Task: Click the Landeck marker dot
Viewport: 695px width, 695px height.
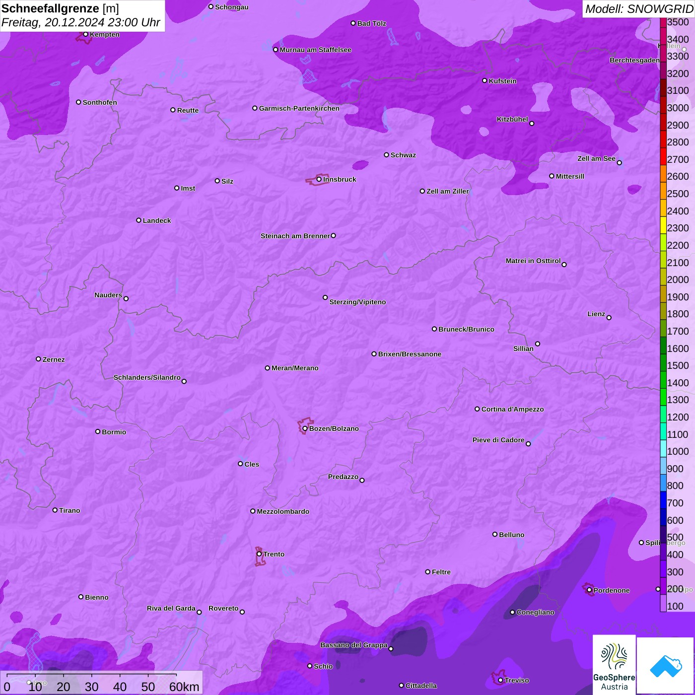Action: (x=139, y=220)
